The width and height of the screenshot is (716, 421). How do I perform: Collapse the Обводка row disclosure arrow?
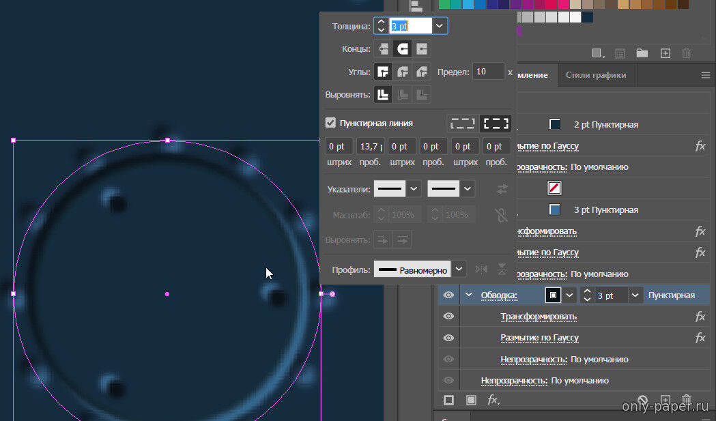click(x=469, y=295)
